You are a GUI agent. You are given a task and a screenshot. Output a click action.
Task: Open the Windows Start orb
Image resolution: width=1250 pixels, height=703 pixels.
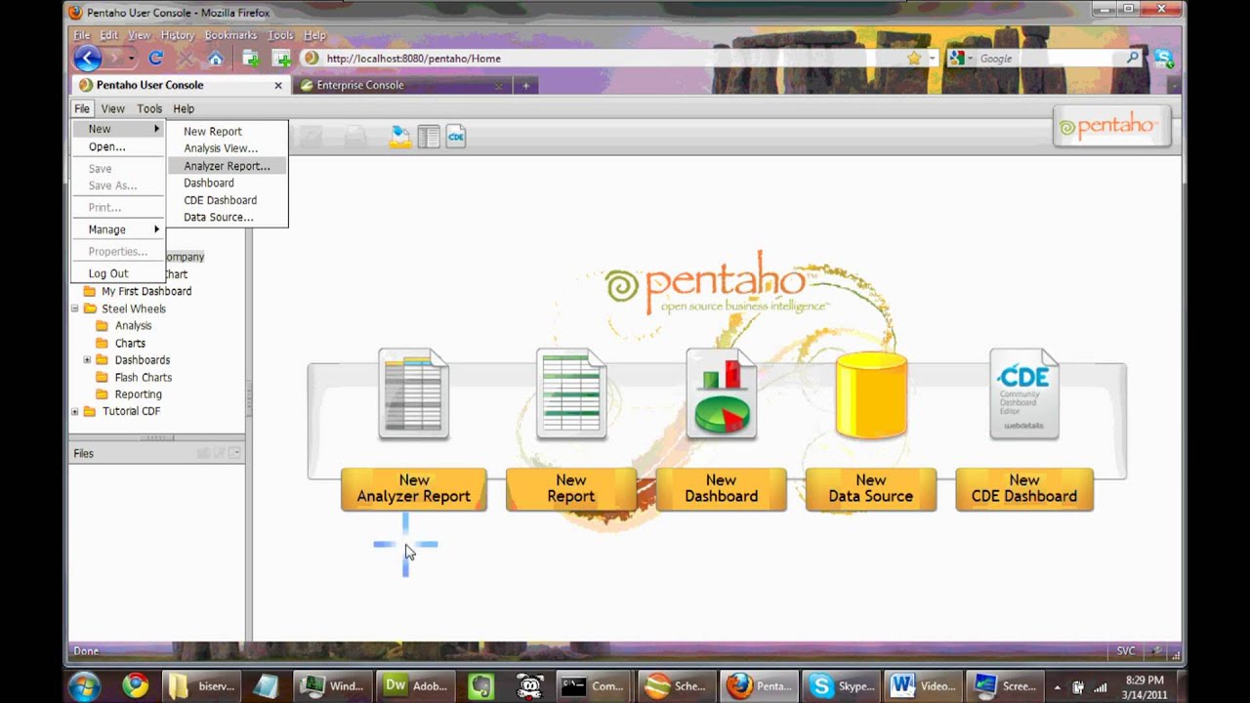84,685
